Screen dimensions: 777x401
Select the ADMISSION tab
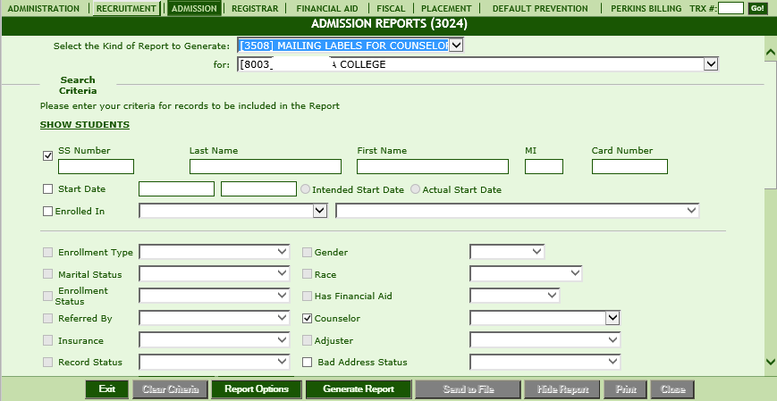click(194, 8)
